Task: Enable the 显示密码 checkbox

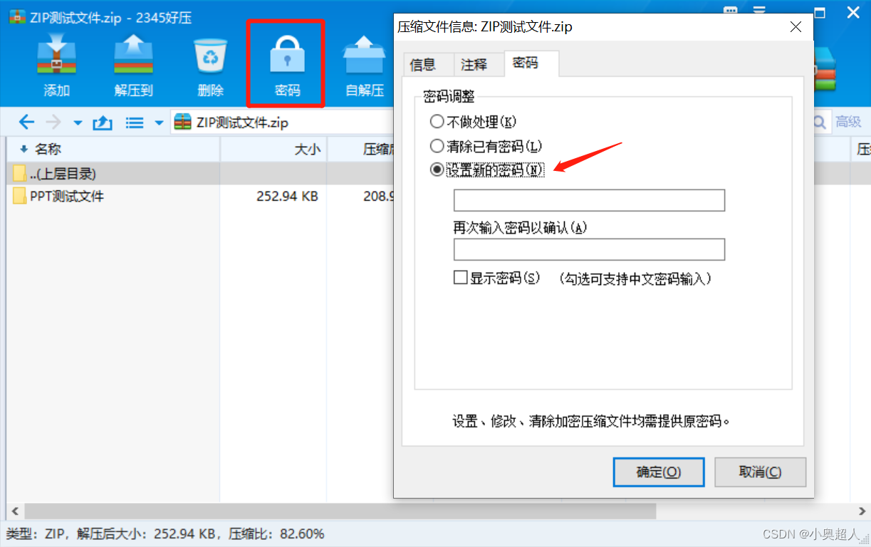Action: click(460, 278)
